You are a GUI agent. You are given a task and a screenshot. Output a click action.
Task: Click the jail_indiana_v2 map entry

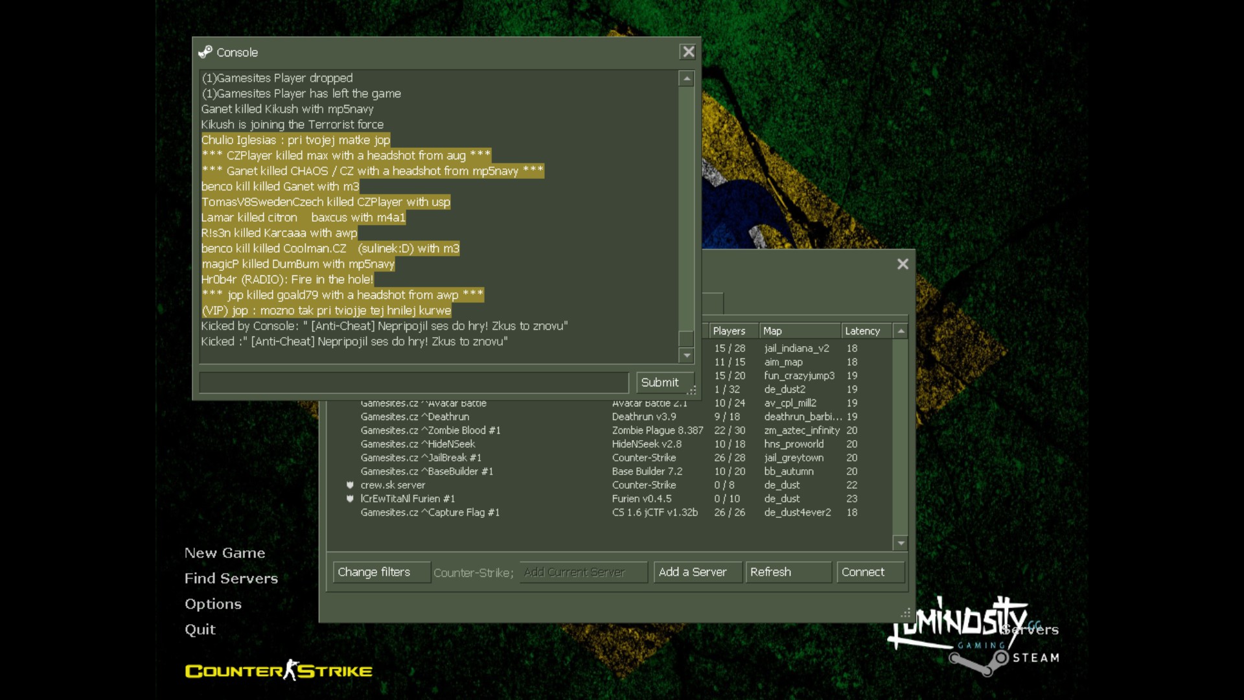[x=796, y=348]
